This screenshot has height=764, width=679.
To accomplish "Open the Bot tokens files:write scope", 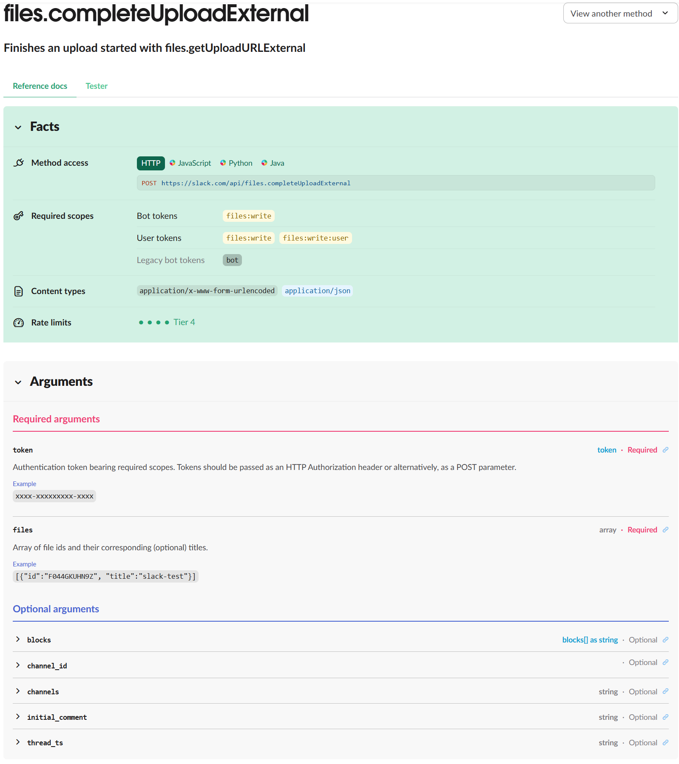I will [249, 216].
